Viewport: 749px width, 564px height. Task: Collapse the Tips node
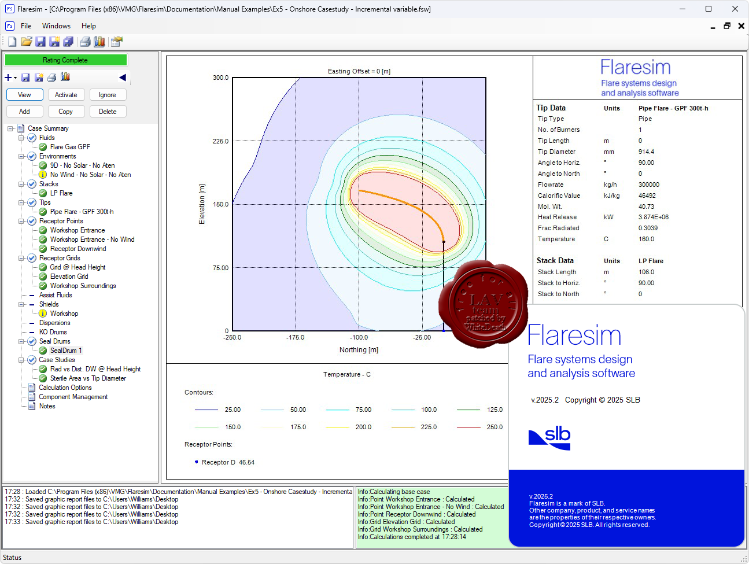pos(21,202)
